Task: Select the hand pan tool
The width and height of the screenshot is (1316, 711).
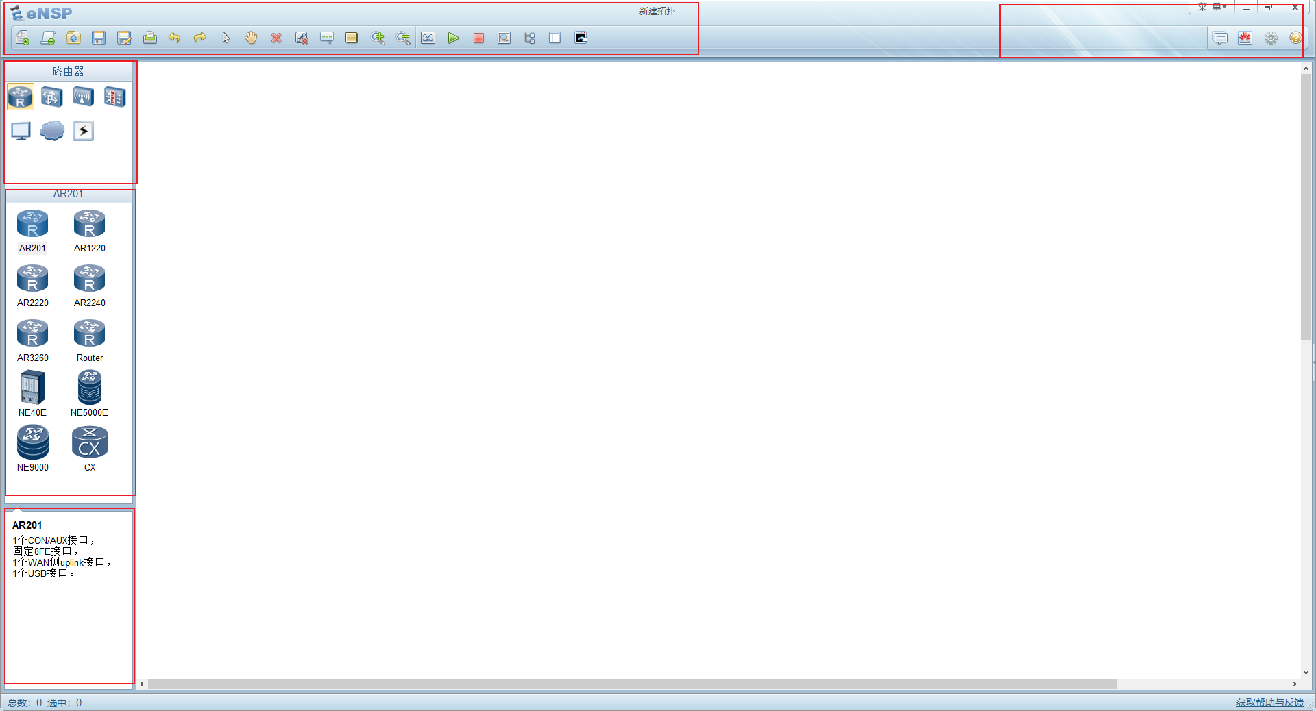Action: (251, 38)
